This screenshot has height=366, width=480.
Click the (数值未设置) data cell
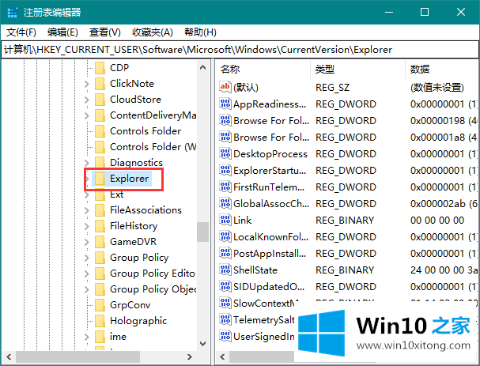click(x=437, y=88)
